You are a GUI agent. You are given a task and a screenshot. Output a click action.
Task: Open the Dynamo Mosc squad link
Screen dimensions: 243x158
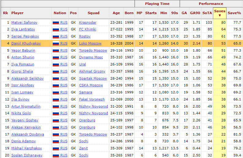[x=91, y=57]
